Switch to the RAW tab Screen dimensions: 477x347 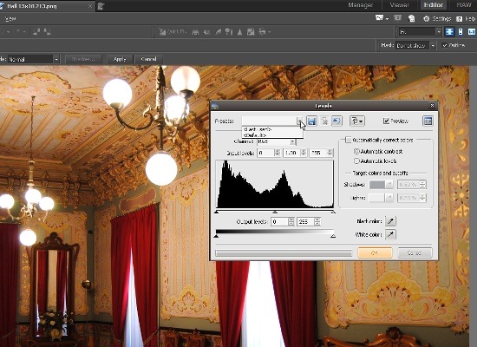pos(464,5)
